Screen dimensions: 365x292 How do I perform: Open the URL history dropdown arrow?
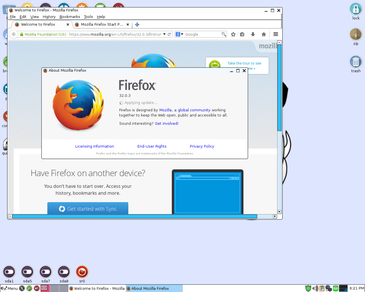pyautogui.click(x=164, y=34)
